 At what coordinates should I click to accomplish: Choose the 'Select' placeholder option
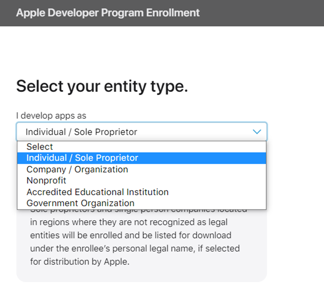pos(40,147)
